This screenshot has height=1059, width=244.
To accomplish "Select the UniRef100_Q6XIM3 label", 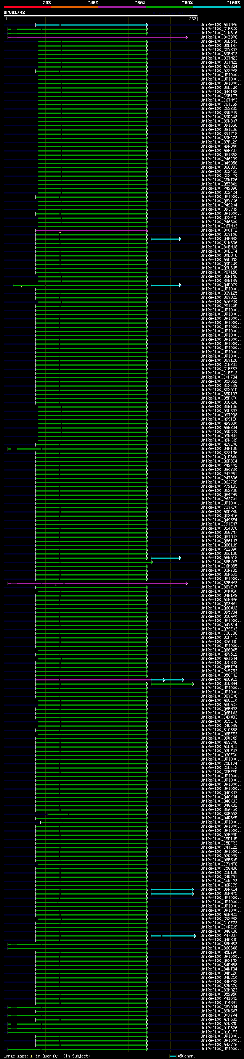I will (x=219, y=961).
